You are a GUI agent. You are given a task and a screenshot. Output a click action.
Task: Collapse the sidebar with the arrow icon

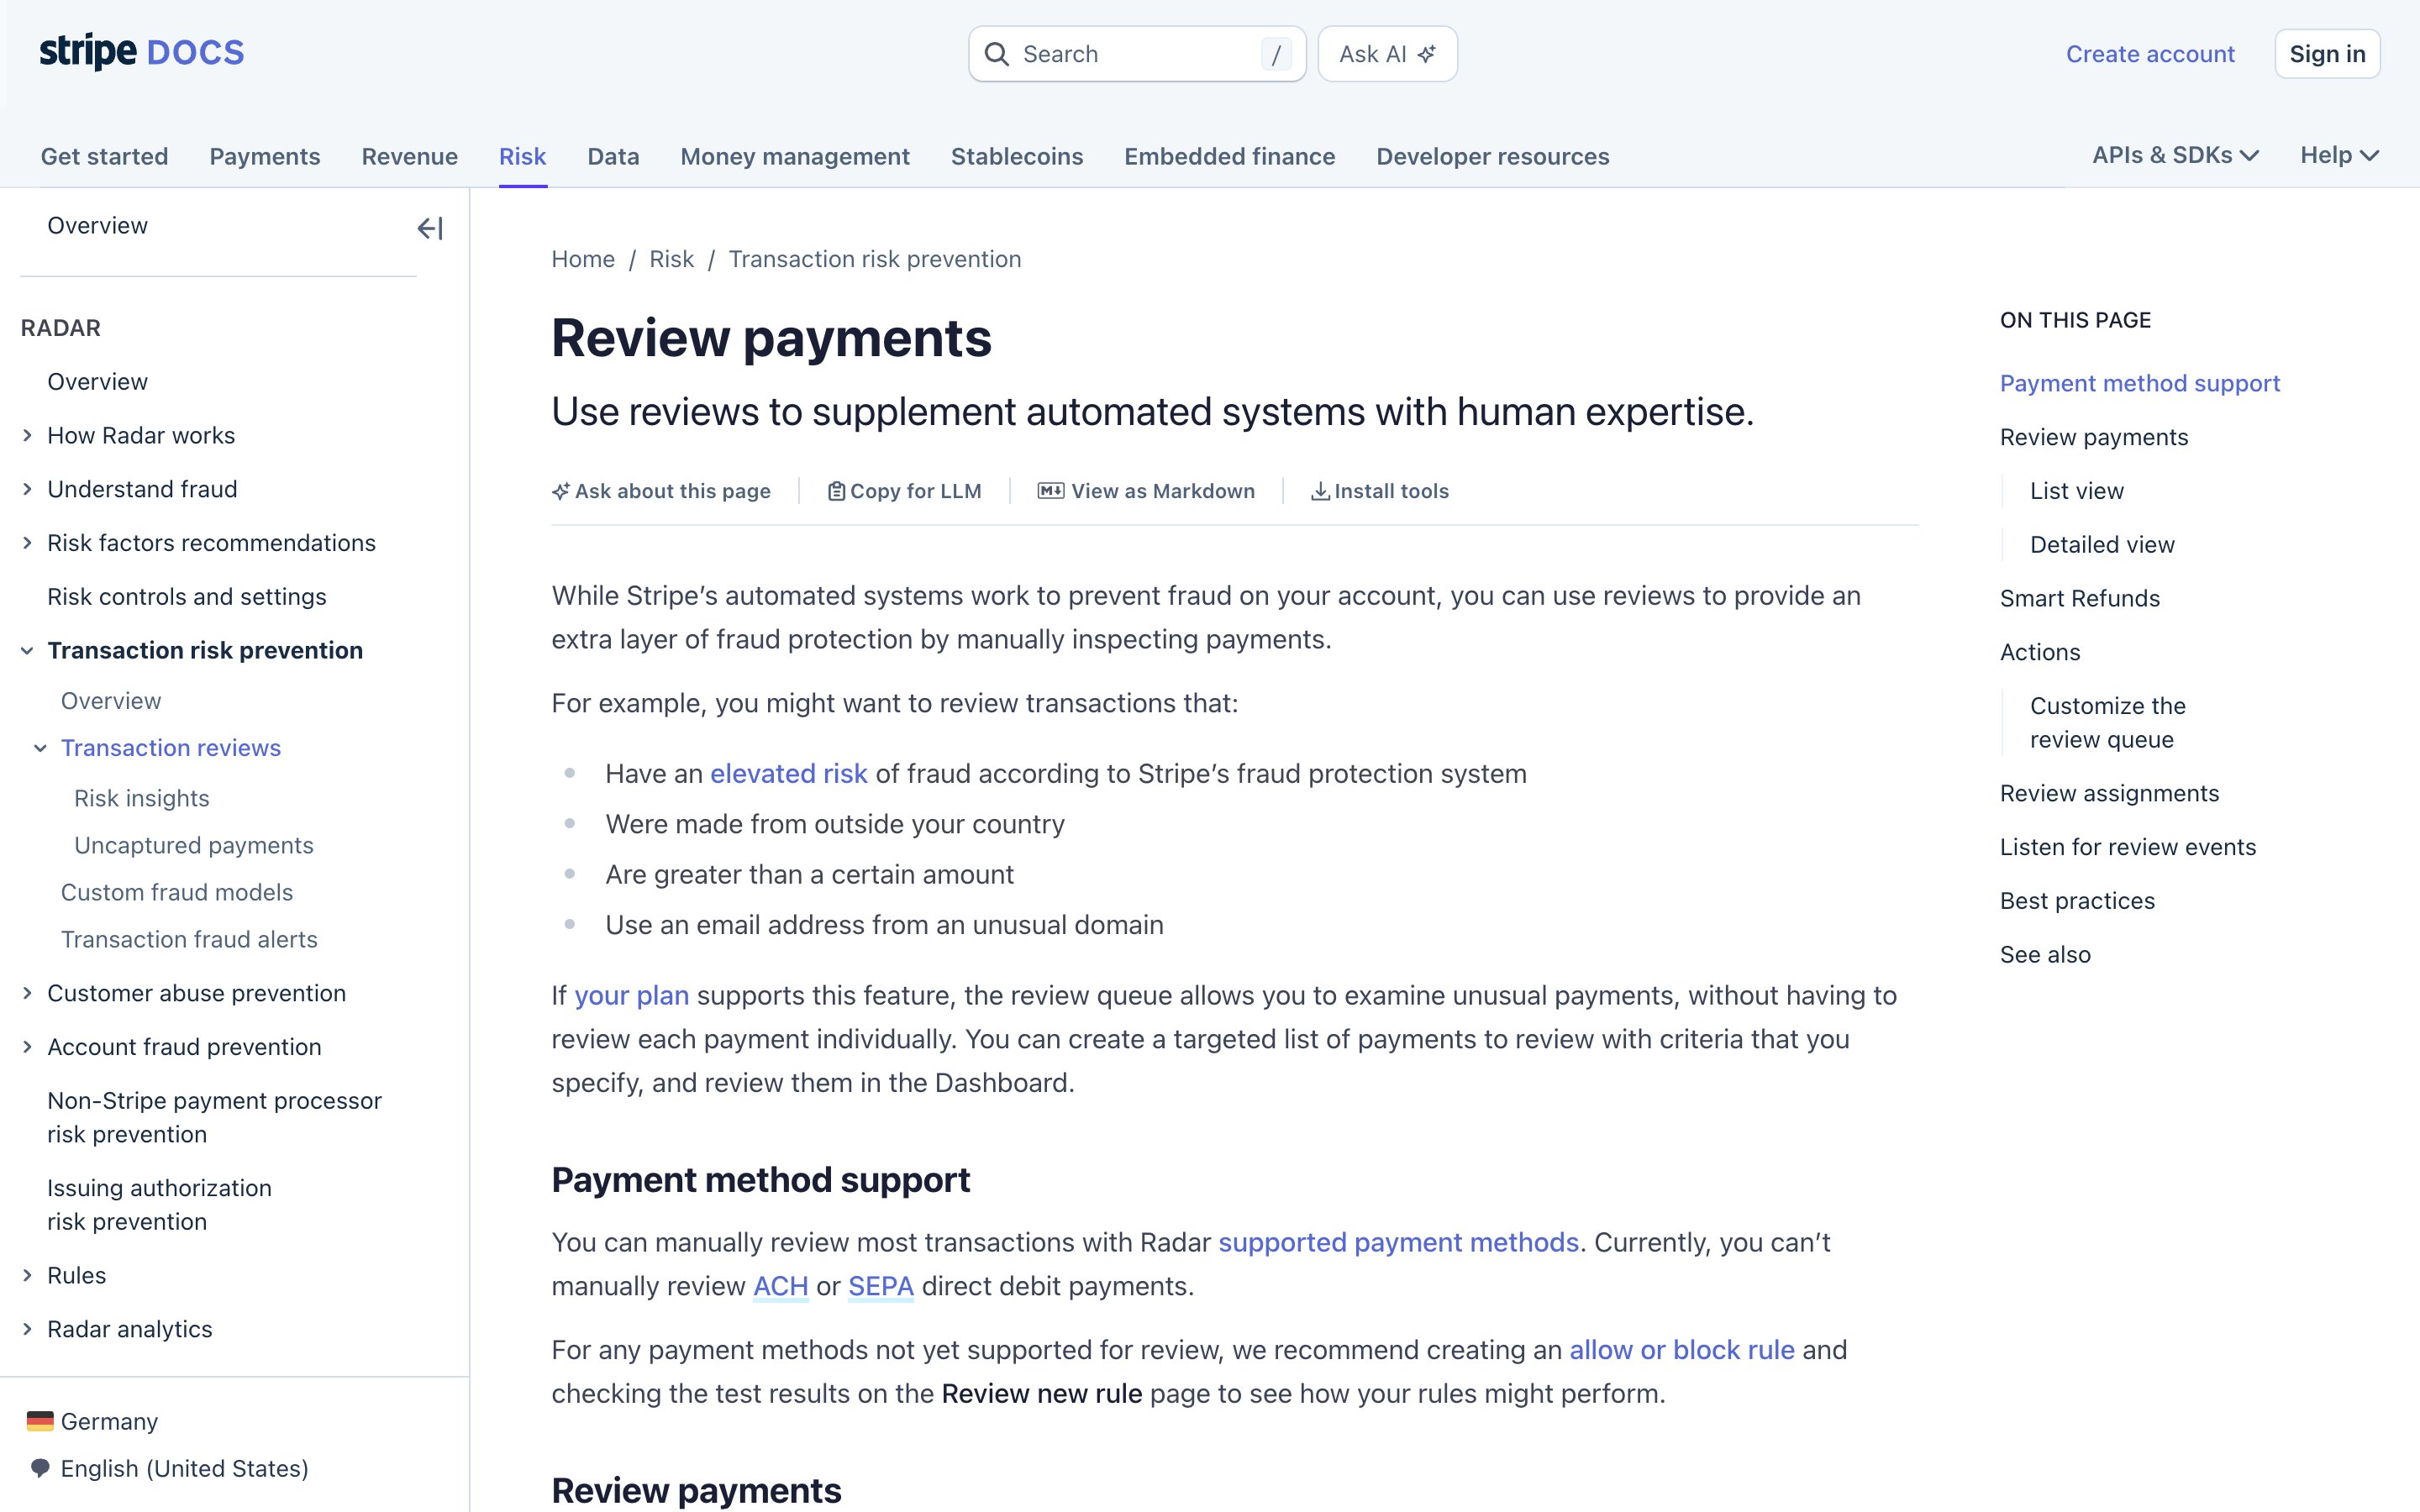[x=430, y=228]
